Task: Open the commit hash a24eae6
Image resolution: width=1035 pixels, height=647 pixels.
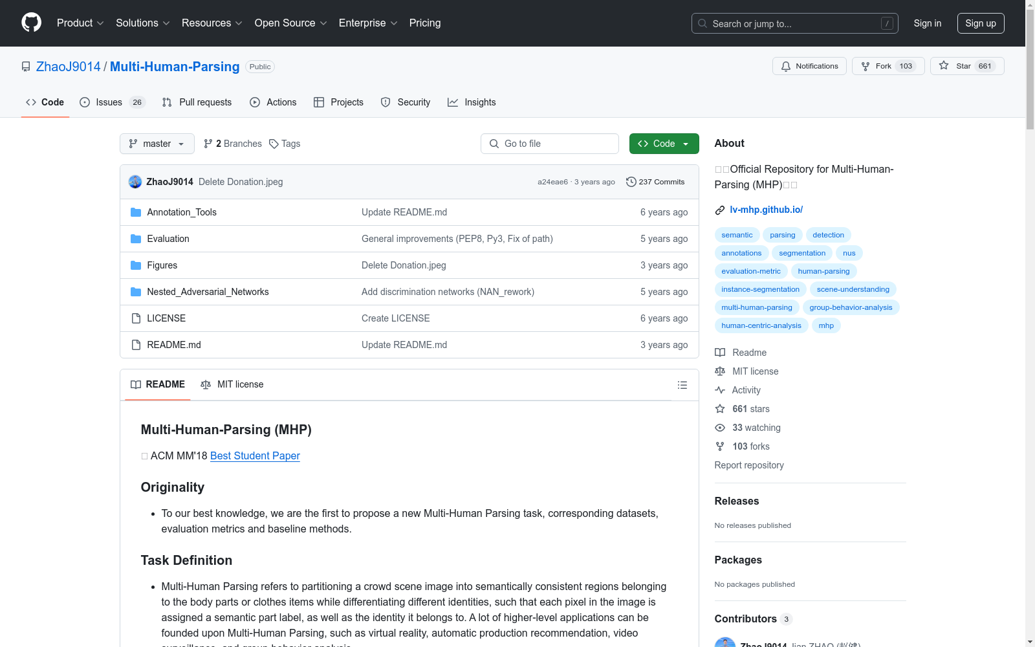Action: 552,182
